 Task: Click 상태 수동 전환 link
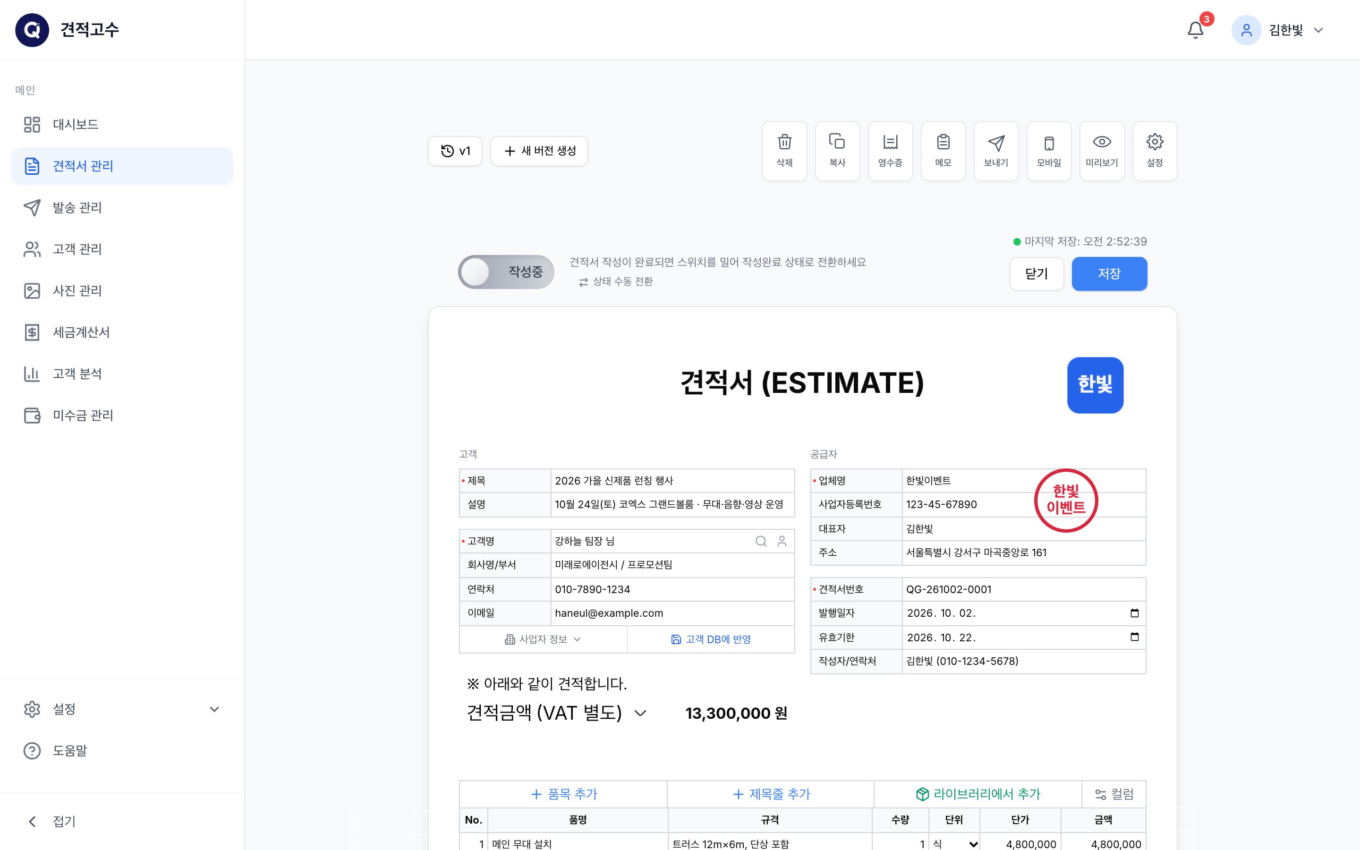[616, 281]
